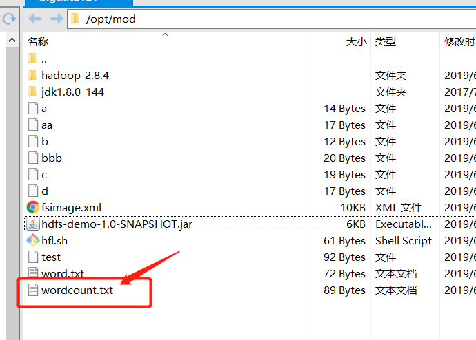Click the 'Executabl...' type cell

click(x=404, y=224)
